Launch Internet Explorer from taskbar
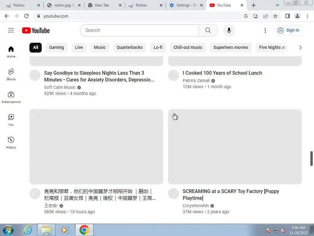 pyautogui.click(x=27, y=230)
